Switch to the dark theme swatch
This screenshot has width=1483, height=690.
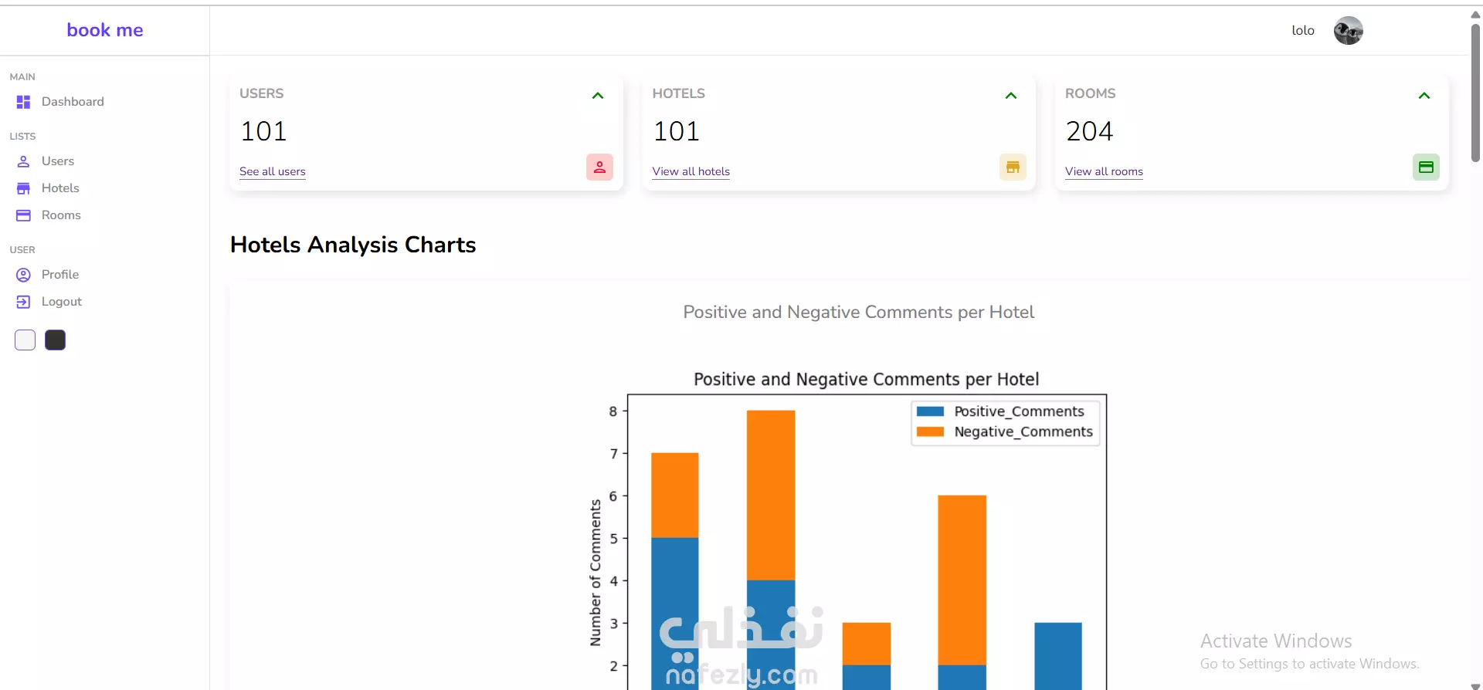click(55, 340)
